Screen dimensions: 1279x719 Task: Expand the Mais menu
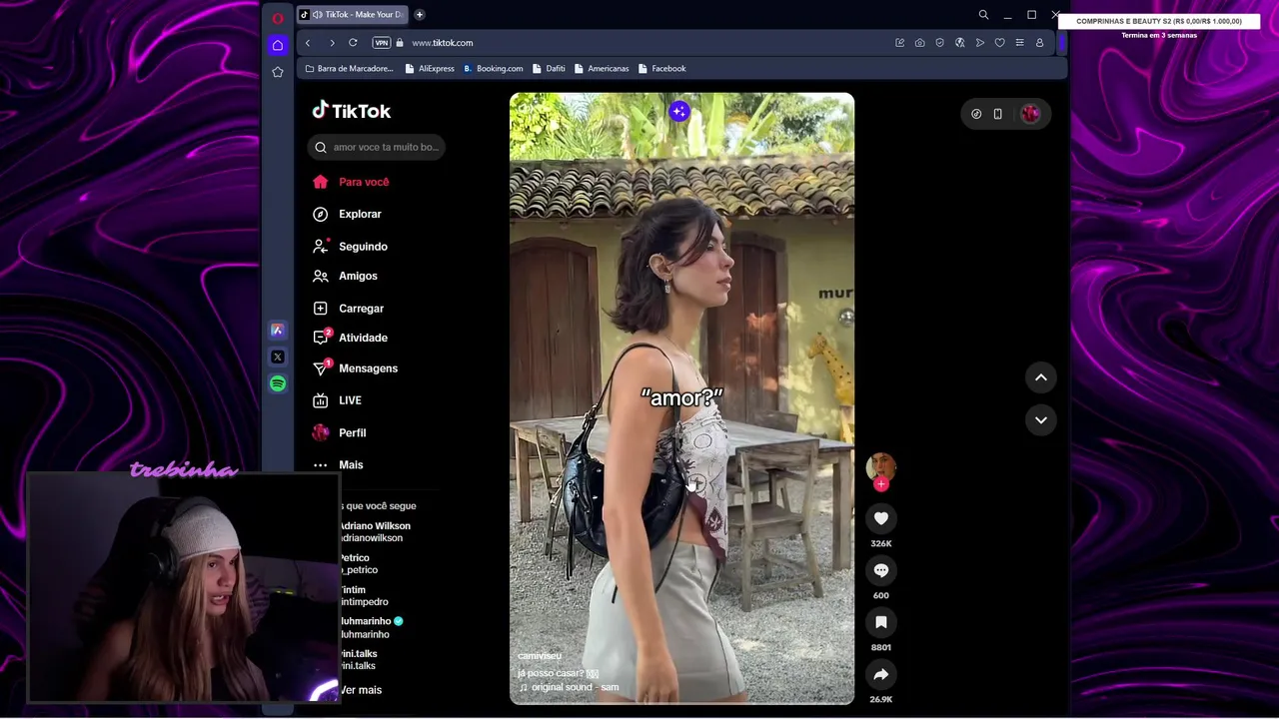[x=351, y=464]
